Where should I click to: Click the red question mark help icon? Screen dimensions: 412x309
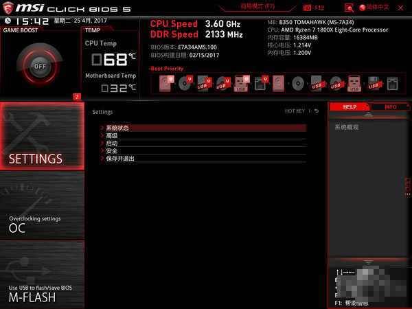(x=77, y=97)
